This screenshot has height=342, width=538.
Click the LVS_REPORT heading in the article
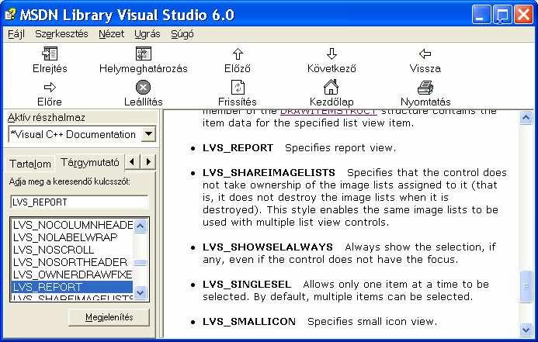click(x=238, y=148)
